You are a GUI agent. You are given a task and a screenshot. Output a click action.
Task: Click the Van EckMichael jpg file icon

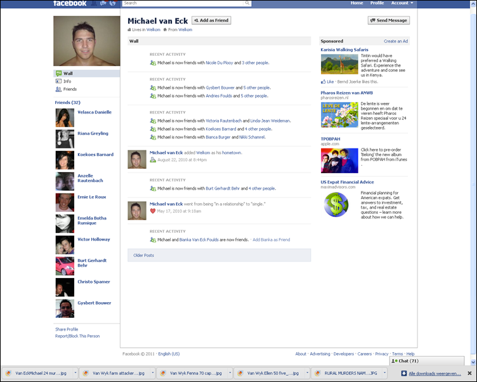(8, 373)
